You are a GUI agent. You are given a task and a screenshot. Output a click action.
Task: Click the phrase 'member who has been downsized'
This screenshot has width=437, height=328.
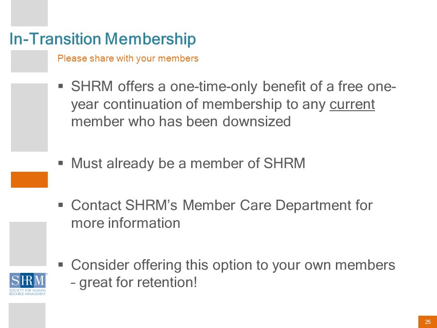pyautogui.click(x=181, y=122)
